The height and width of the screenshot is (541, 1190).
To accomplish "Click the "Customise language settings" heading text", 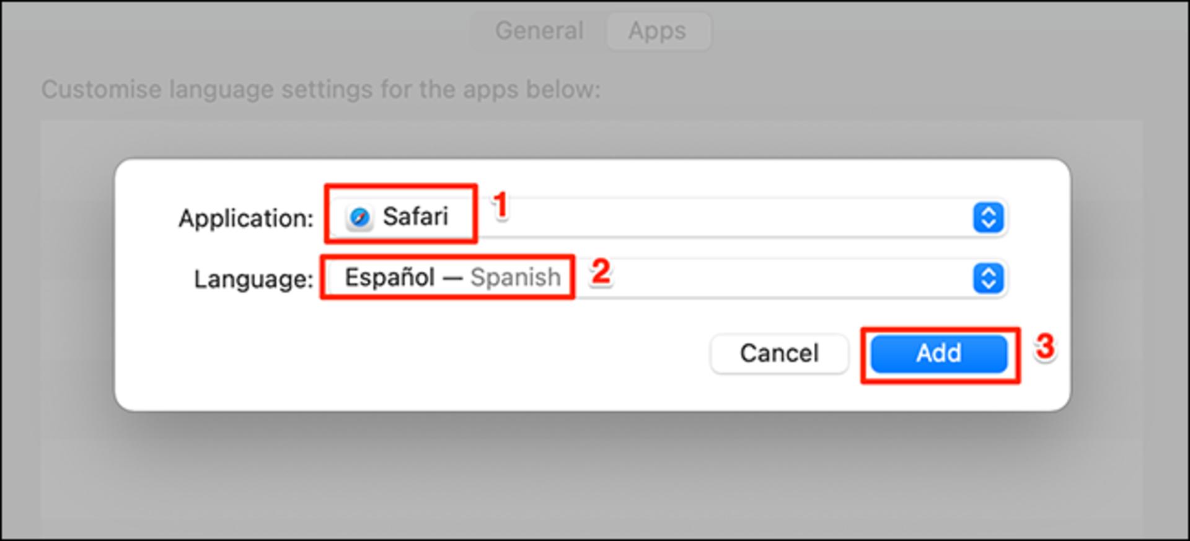I will 321,90.
